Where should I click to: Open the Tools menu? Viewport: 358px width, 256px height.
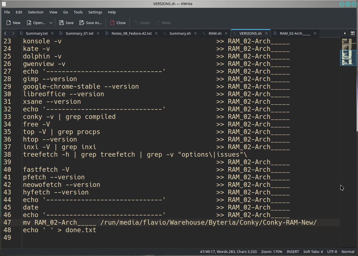pos(78,12)
